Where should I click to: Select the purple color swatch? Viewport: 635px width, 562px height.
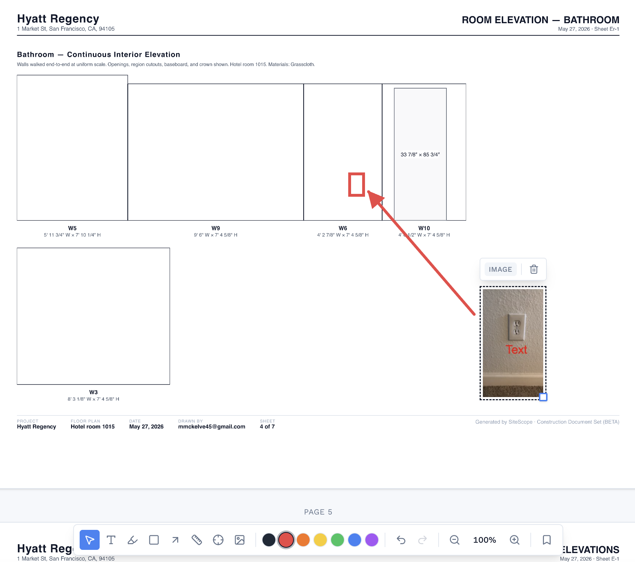[x=372, y=540]
